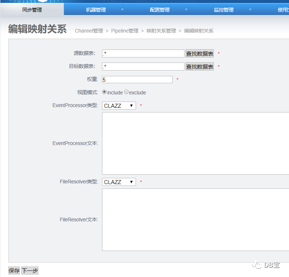Click 查找数据表 button for 源数据表
Image resolution: width=289 pixels, height=277 pixels.
tap(200, 54)
